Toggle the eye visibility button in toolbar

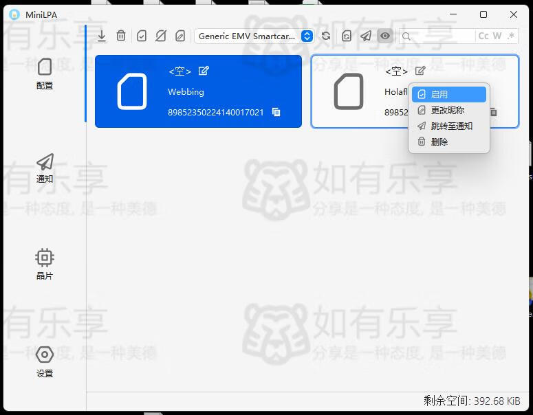click(x=385, y=36)
